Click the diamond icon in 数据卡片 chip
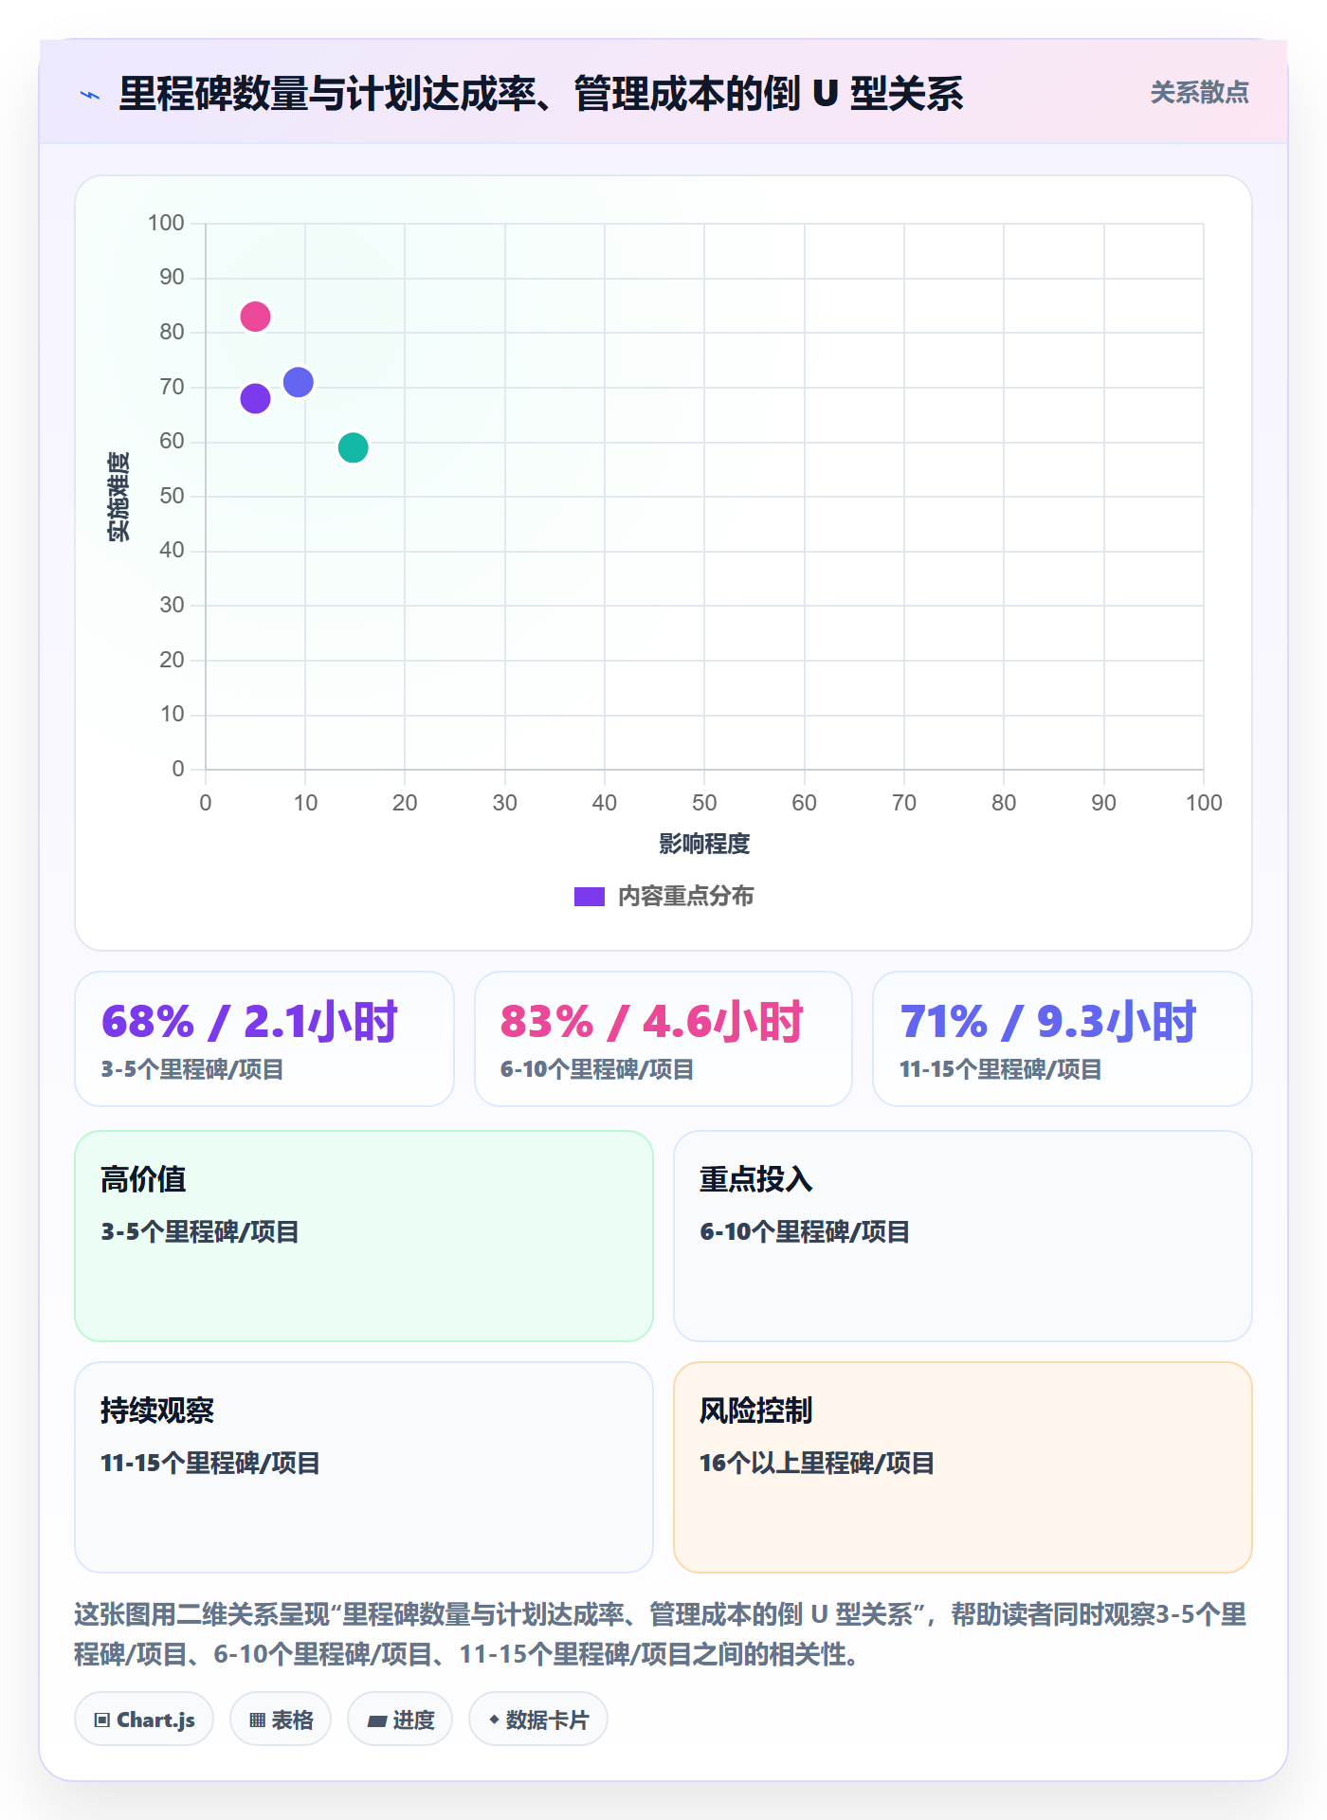 pos(494,1719)
